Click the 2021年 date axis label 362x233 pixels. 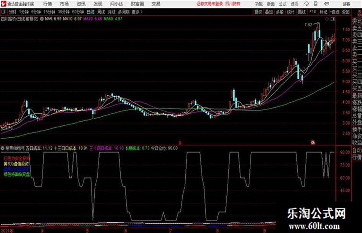(x=7, y=231)
